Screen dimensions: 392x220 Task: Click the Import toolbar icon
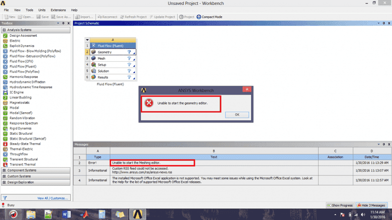(77, 17)
